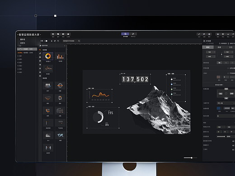Click the search magnifier icon in layer search
The height and width of the screenshot is (176, 235).
pyautogui.click(x=79, y=41)
